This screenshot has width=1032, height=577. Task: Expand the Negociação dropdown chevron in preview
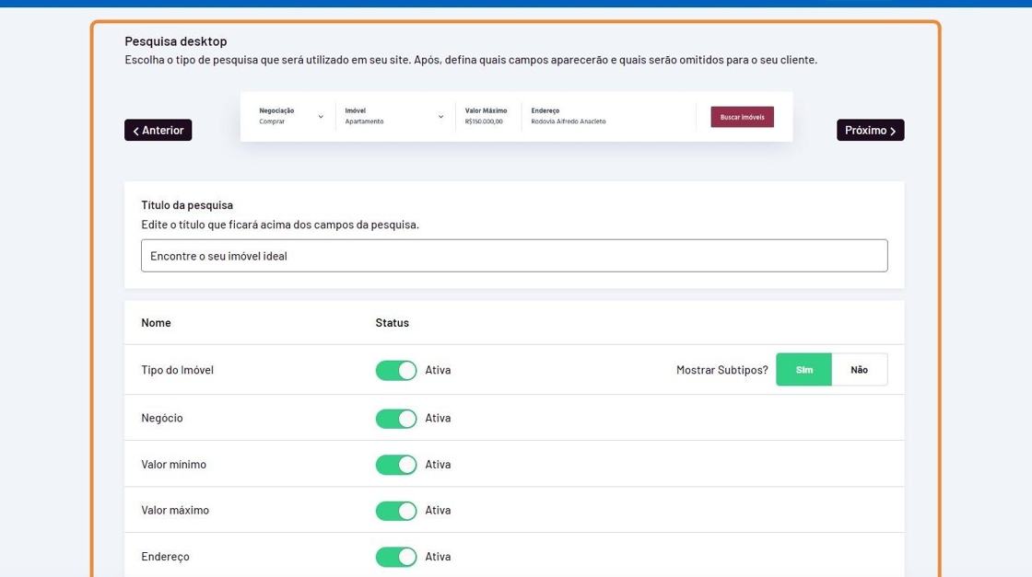(321, 117)
